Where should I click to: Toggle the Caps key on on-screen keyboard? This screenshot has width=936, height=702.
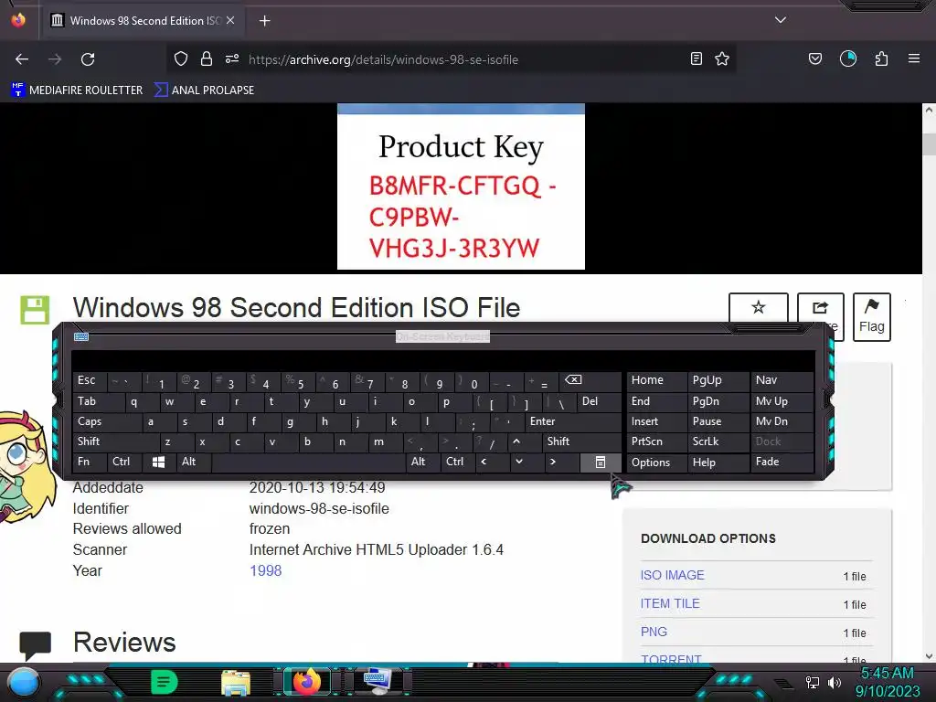click(x=106, y=421)
